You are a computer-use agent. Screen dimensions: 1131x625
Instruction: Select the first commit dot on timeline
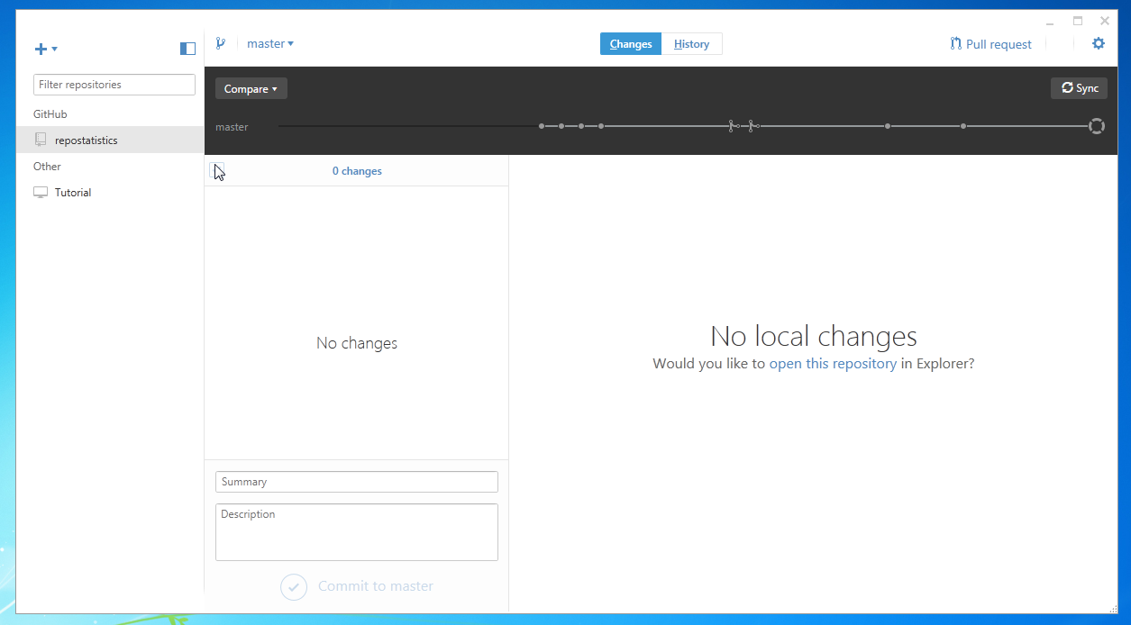(542, 126)
